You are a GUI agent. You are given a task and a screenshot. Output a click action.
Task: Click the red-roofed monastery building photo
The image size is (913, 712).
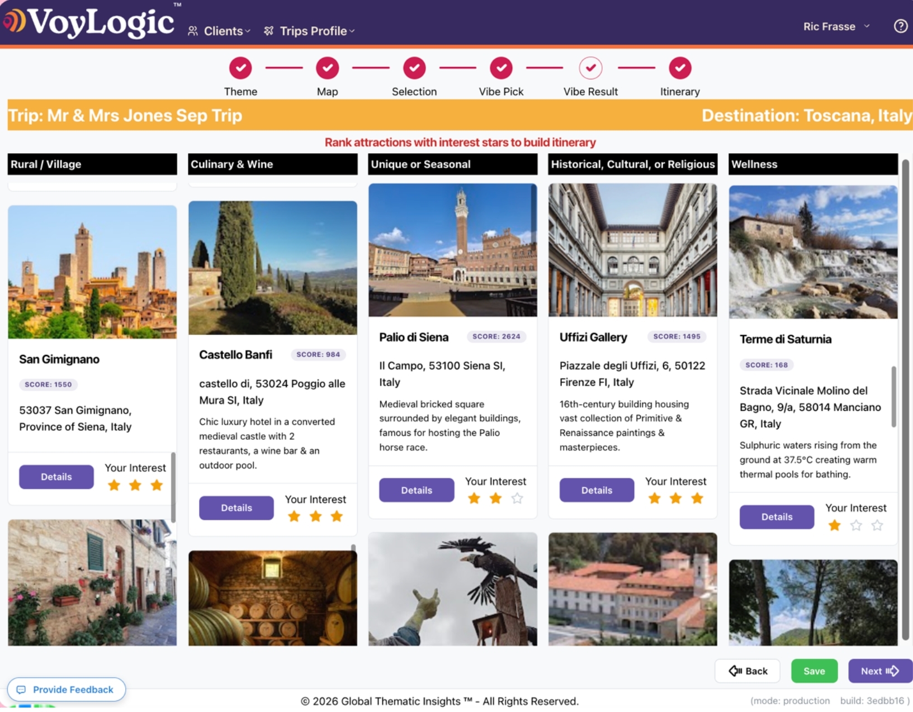[633, 589]
